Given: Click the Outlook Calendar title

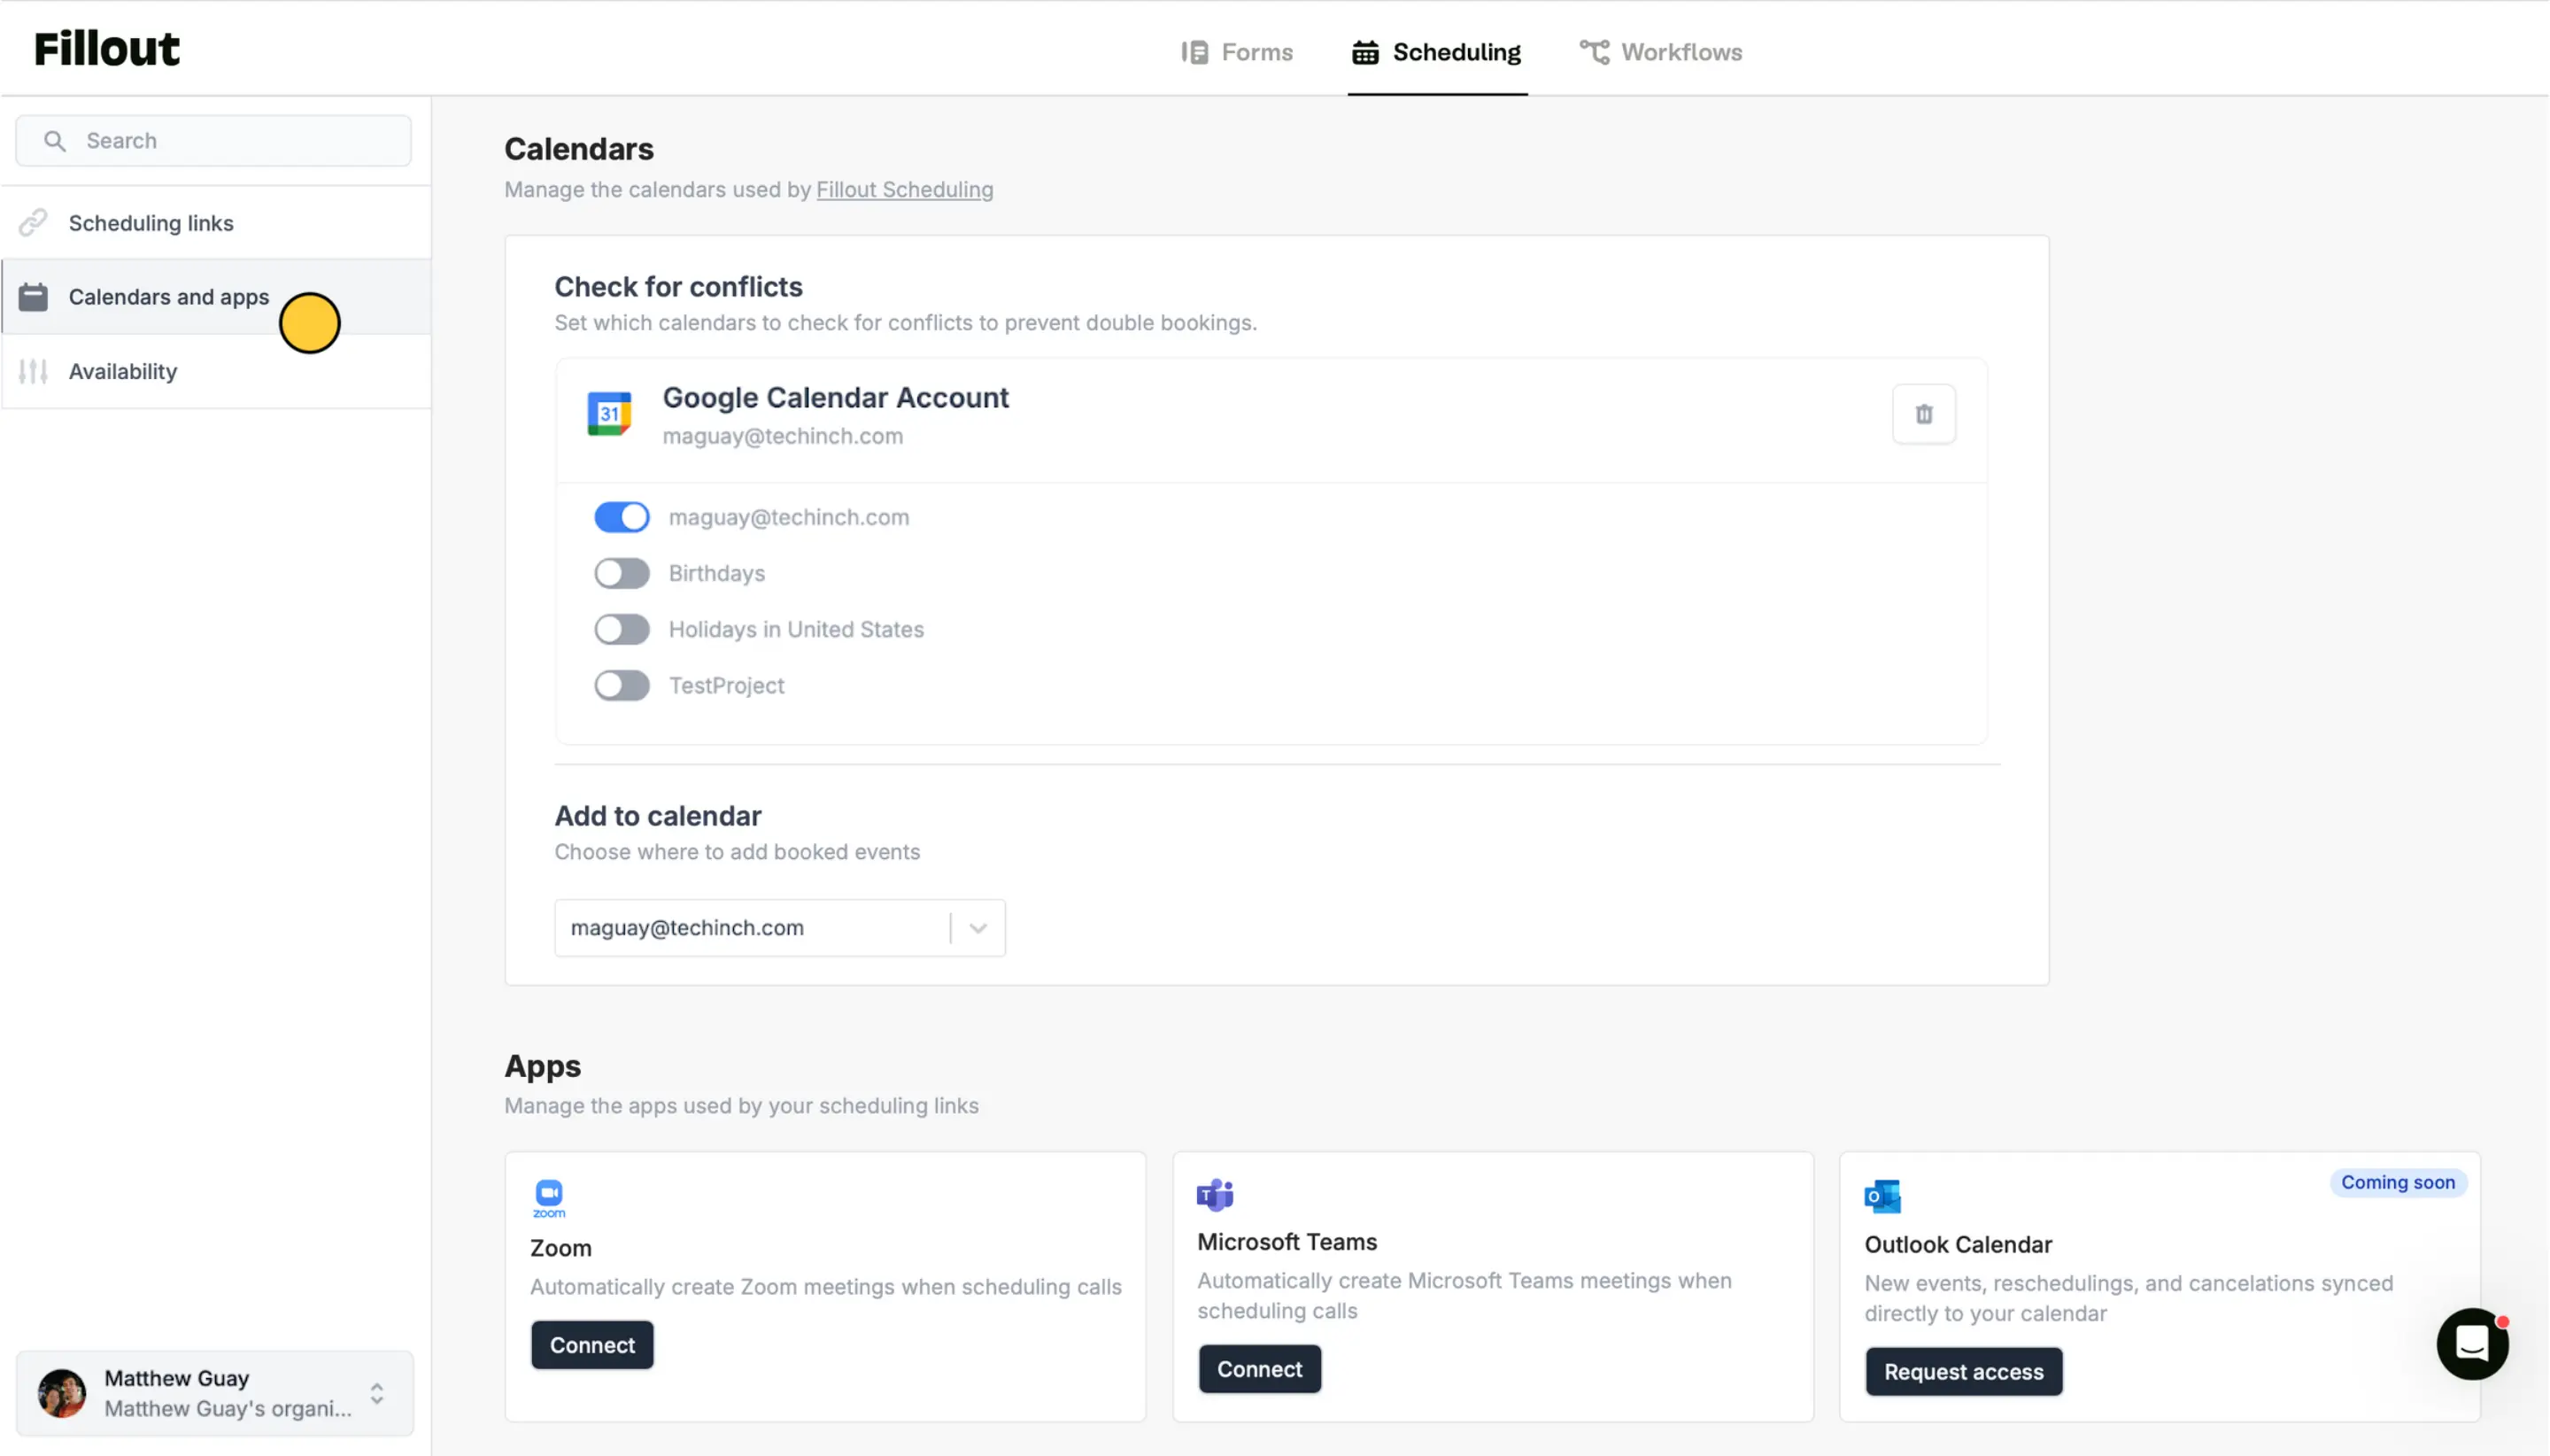Looking at the screenshot, I should coord(1959,1245).
